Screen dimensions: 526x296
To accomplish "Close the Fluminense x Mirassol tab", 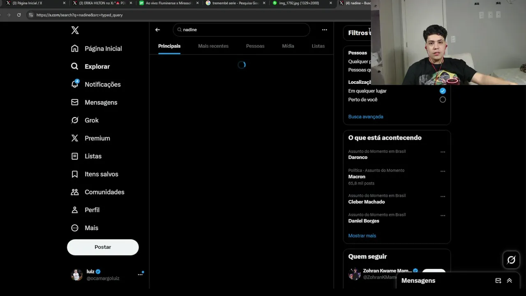I will click(197, 3).
